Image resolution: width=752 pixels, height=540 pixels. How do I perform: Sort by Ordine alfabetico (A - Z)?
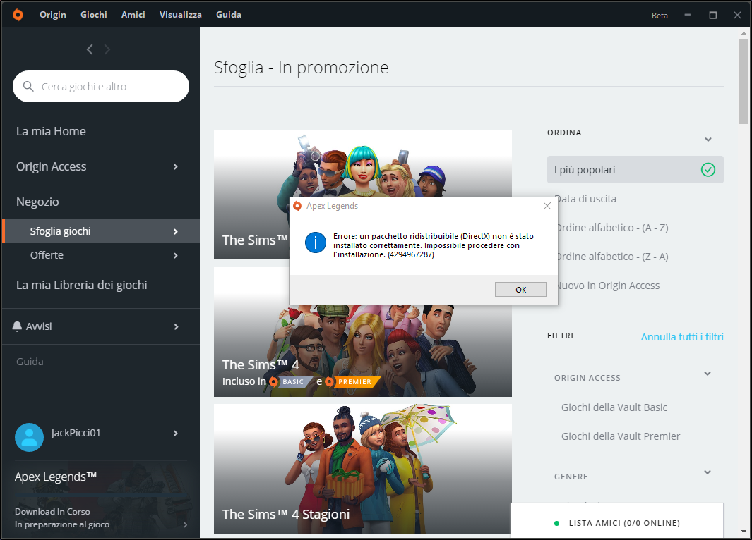[611, 228]
